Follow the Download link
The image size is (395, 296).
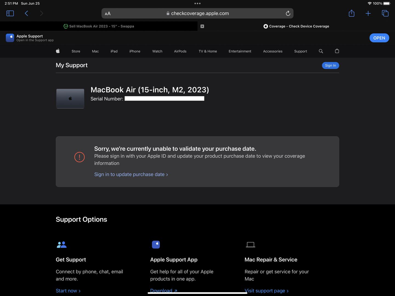click(164, 291)
